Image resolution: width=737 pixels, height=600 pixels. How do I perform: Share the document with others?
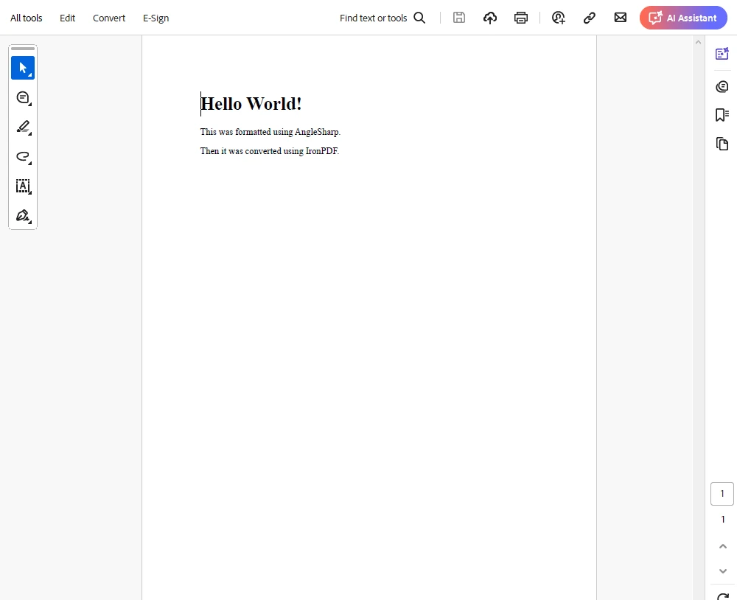pyautogui.click(x=559, y=18)
